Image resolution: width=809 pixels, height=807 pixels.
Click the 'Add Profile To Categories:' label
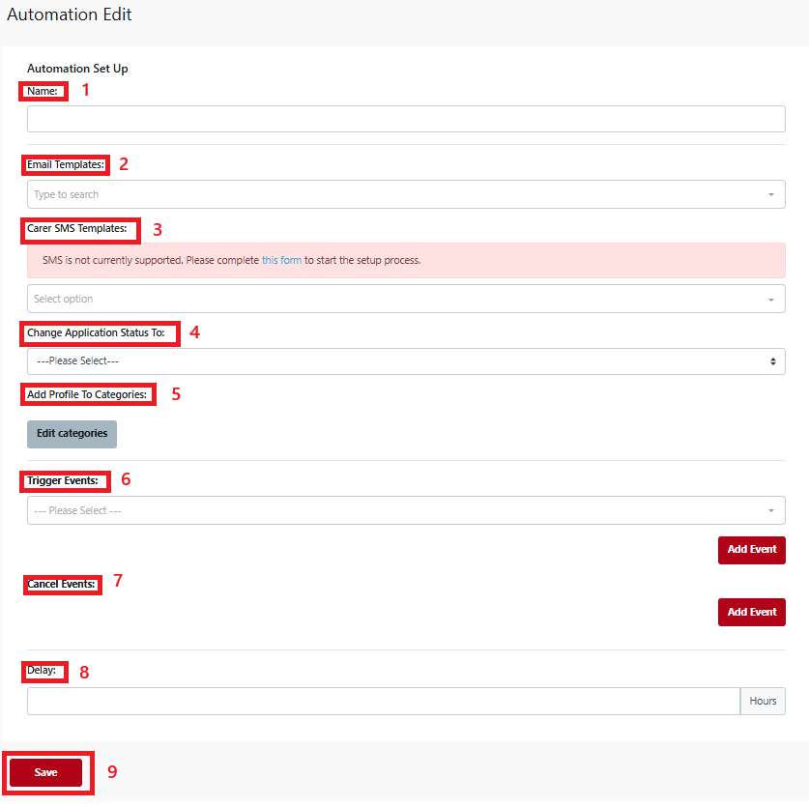(x=87, y=394)
